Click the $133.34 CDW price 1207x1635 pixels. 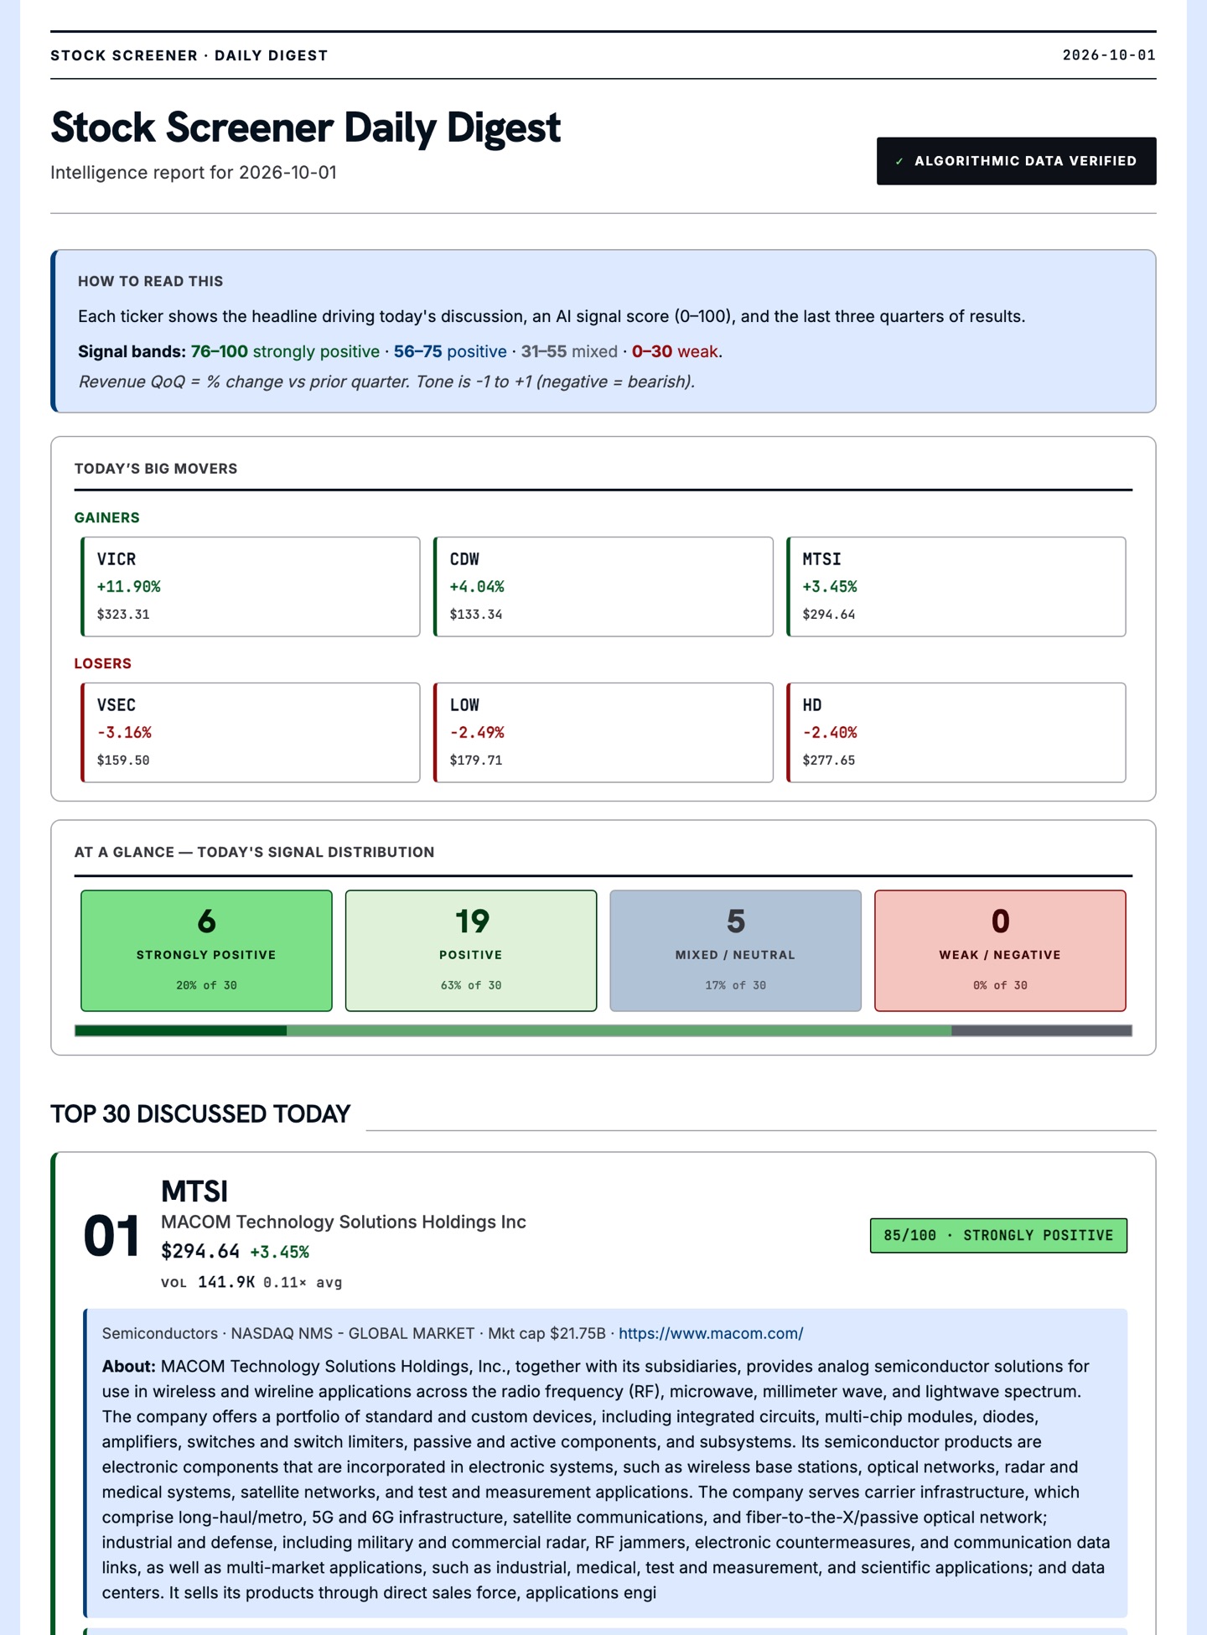click(476, 615)
